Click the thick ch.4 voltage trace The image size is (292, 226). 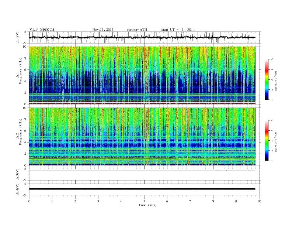pyautogui.click(x=142, y=189)
